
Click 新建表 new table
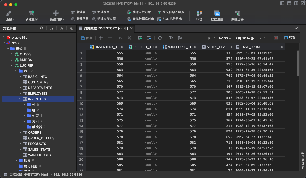[x=78, y=12]
